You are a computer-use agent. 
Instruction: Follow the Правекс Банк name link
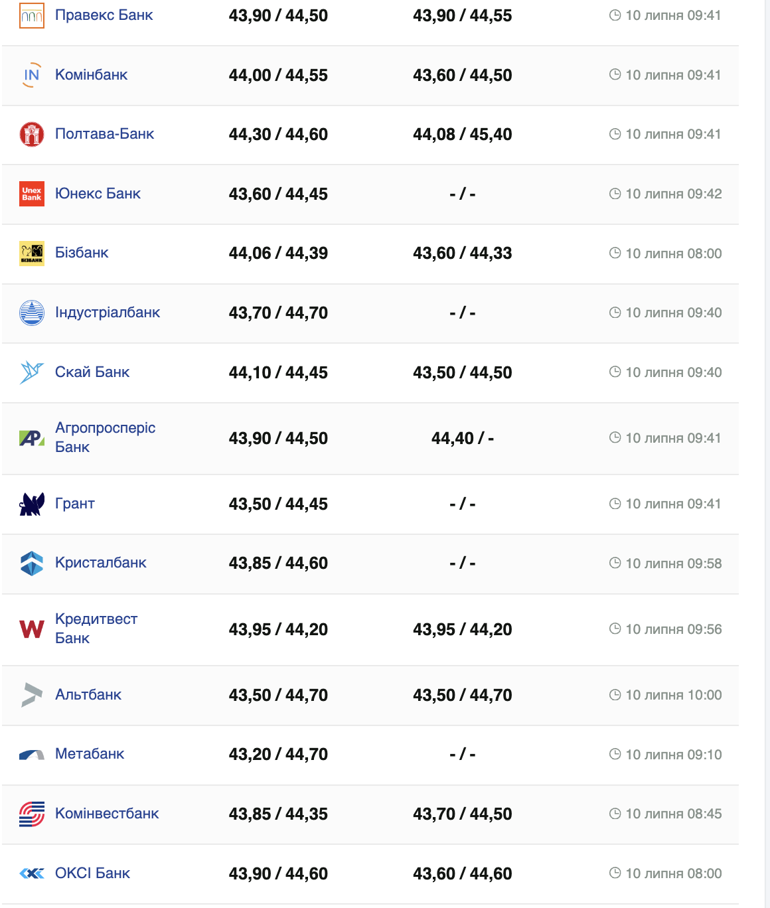pos(104,15)
